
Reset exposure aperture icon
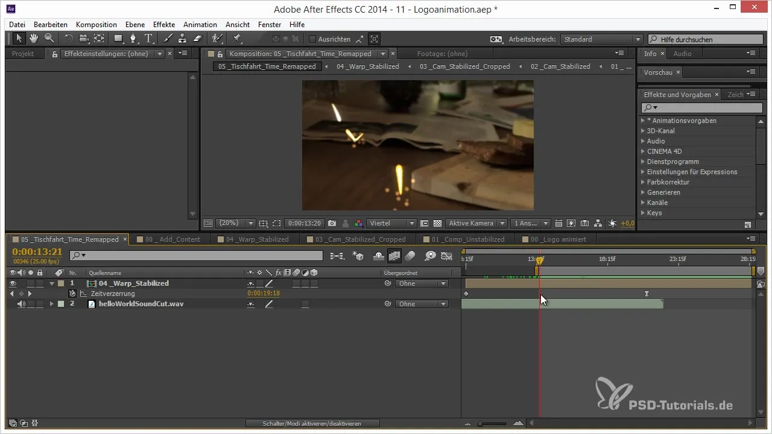[x=613, y=223]
